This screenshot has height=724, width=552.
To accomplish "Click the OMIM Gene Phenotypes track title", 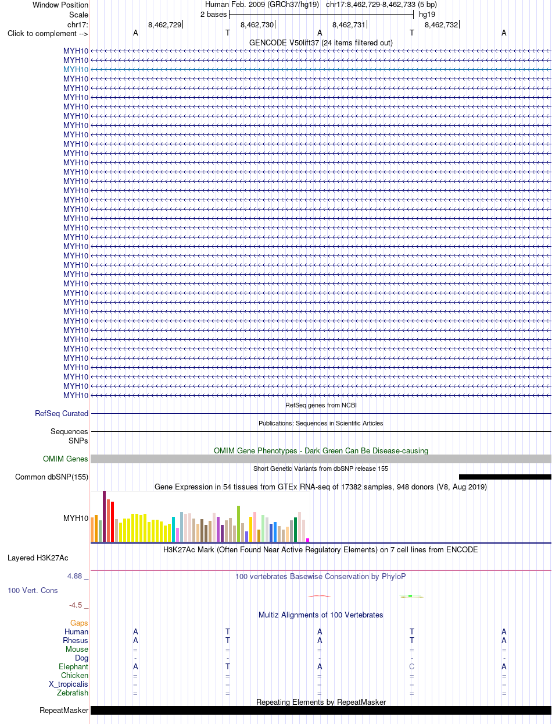I will pos(321,450).
